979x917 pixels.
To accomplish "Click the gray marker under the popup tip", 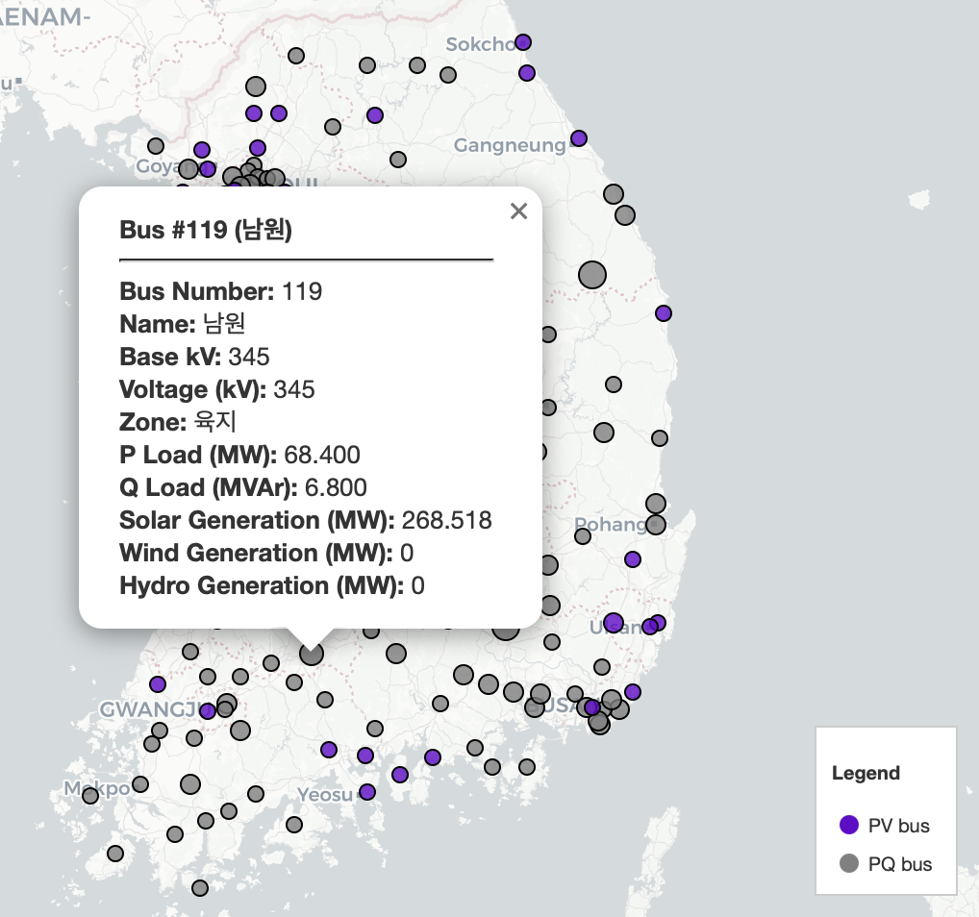I will point(311,654).
